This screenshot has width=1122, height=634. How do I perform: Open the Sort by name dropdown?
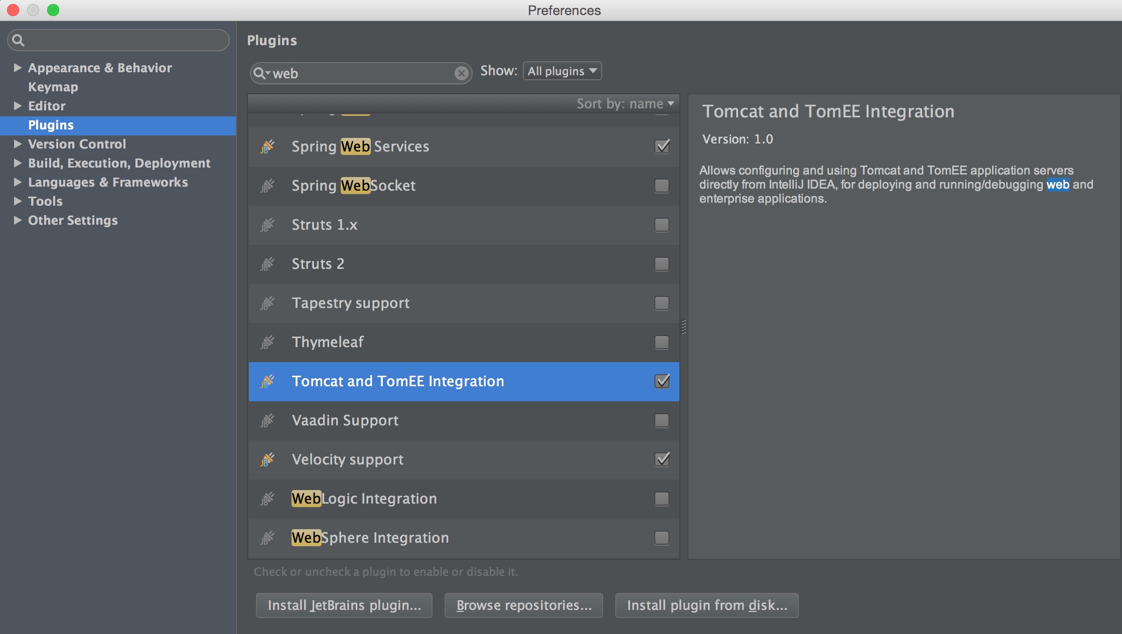[x=625, y=104]
